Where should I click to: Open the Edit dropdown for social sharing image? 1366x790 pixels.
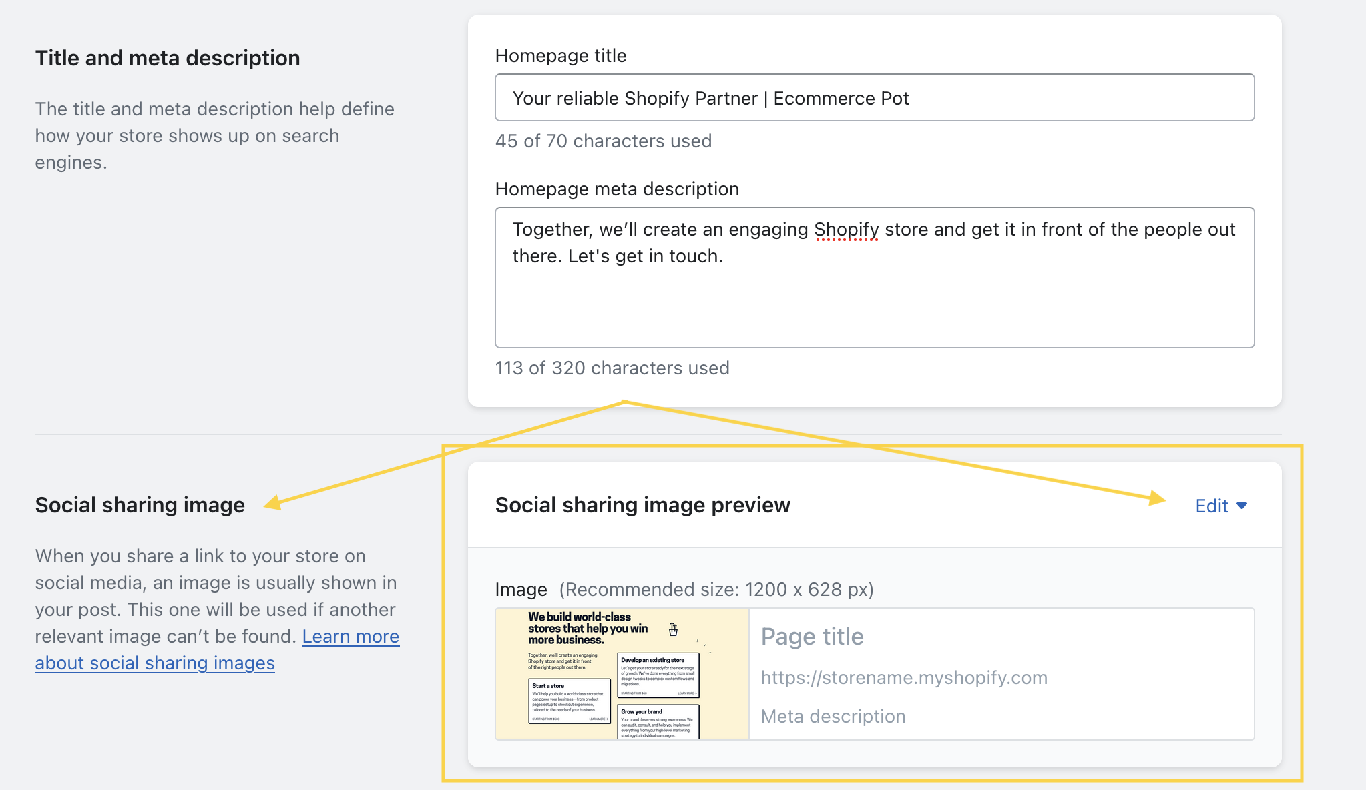(x=1220, y=506)
